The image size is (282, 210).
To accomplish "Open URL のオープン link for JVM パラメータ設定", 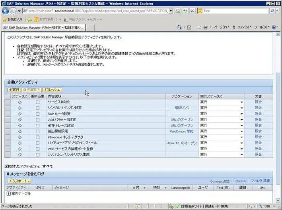I will pos(182,120).
